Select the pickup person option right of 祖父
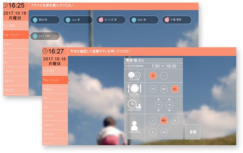The width and height of the screenshot is (243, 153). coord(175,121)
